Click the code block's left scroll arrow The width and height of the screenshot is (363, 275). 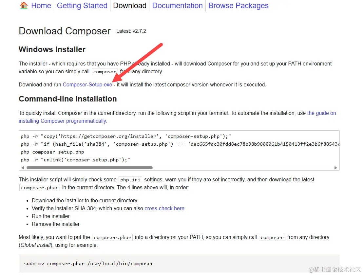click(x=23, y=168)
